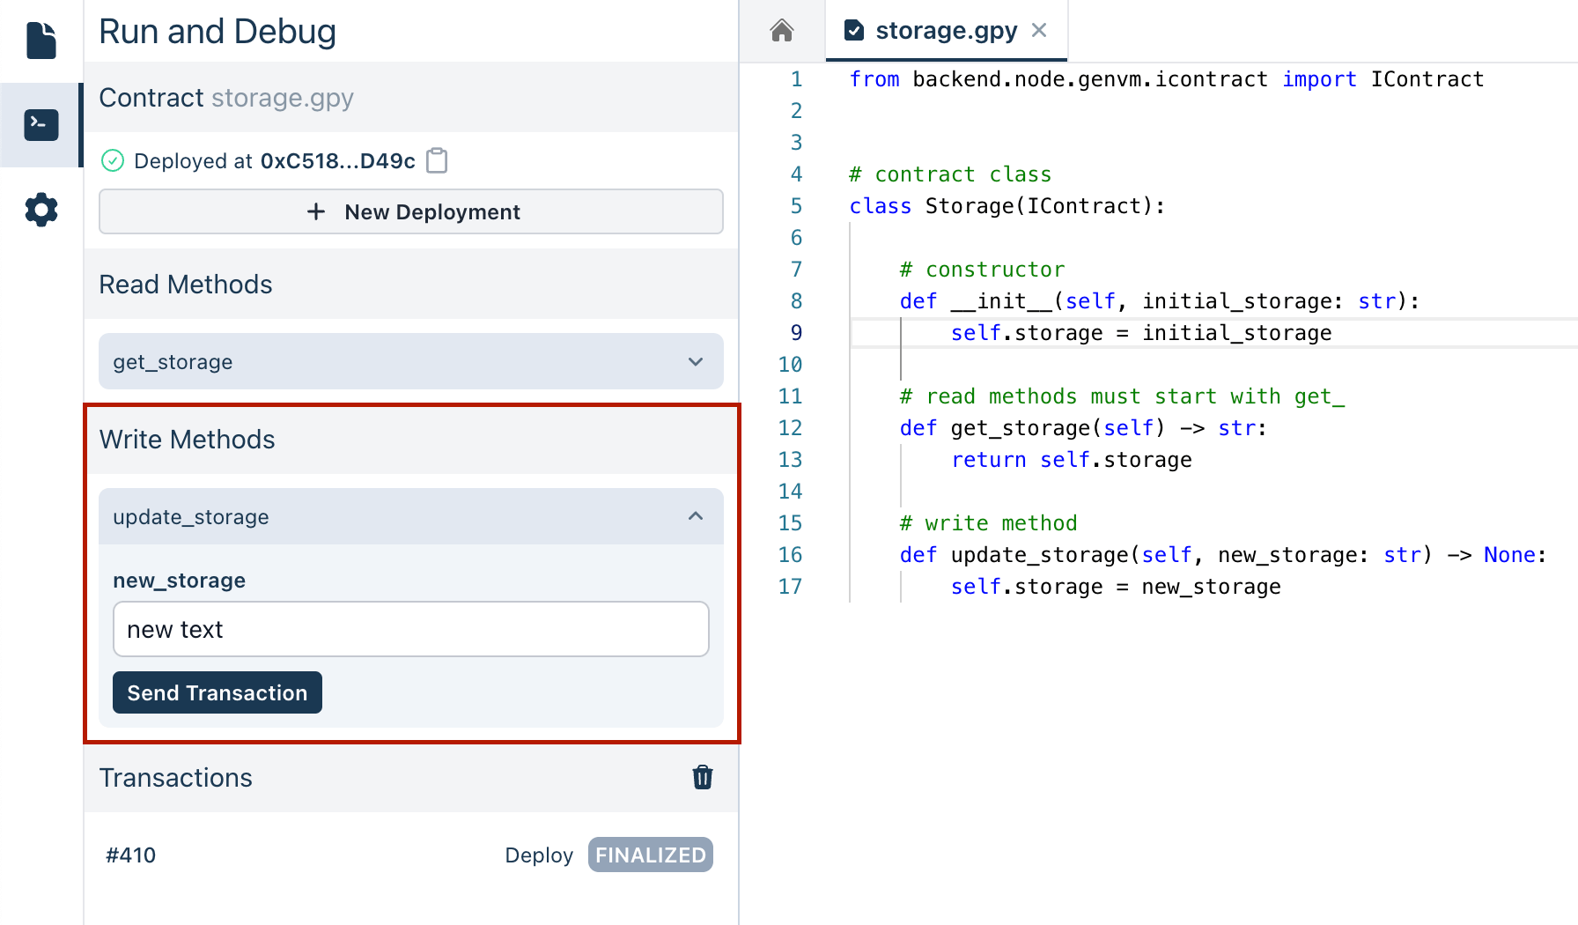
Task: Open the files explorer sidebar icon
Action: (41, 41)
